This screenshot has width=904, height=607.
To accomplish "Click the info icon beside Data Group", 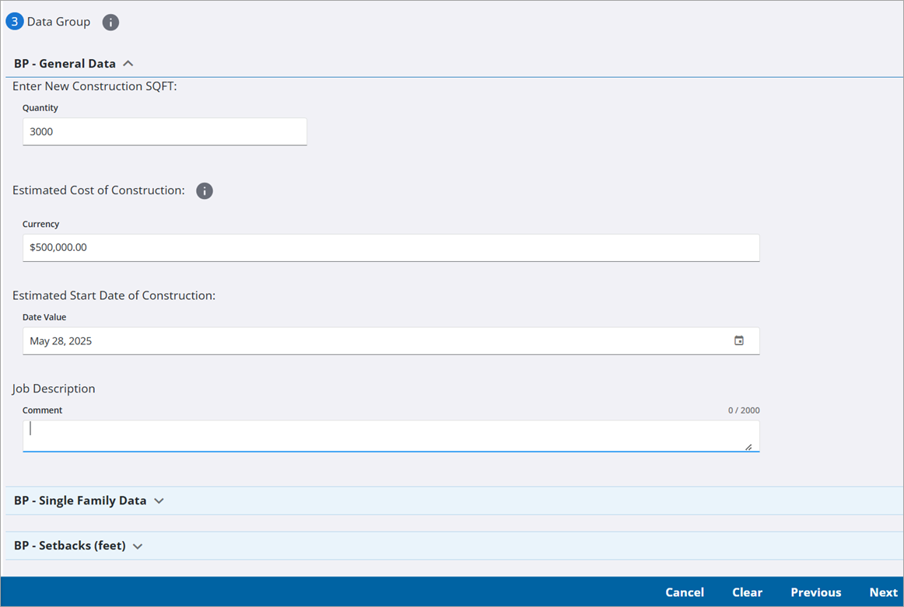I will pyautogui.click(x=110, y=23).
